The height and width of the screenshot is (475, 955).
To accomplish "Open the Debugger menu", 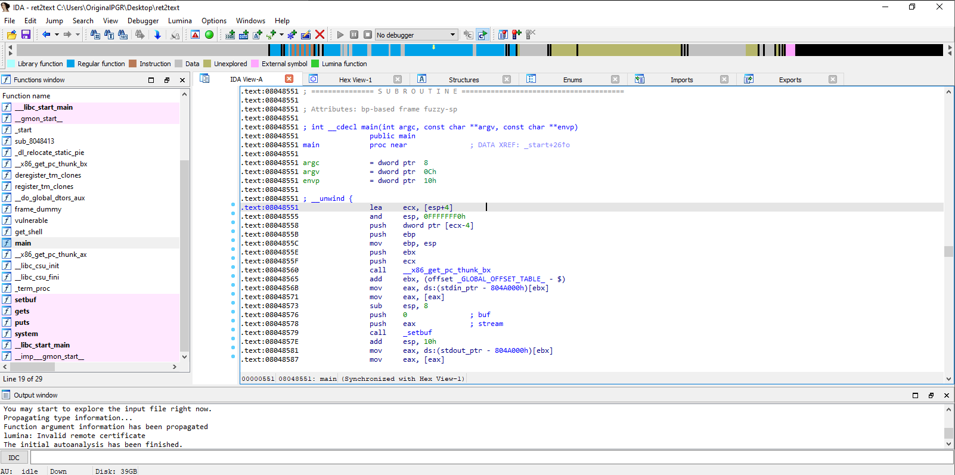I will pyautogui.click(x=143, y=20).
